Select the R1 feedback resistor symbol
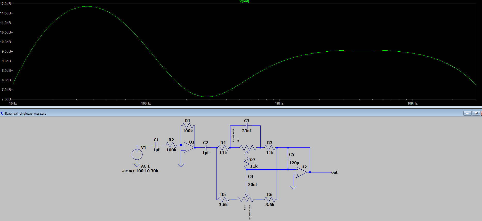This screenshot has height=221, width=482. (188, 126)
